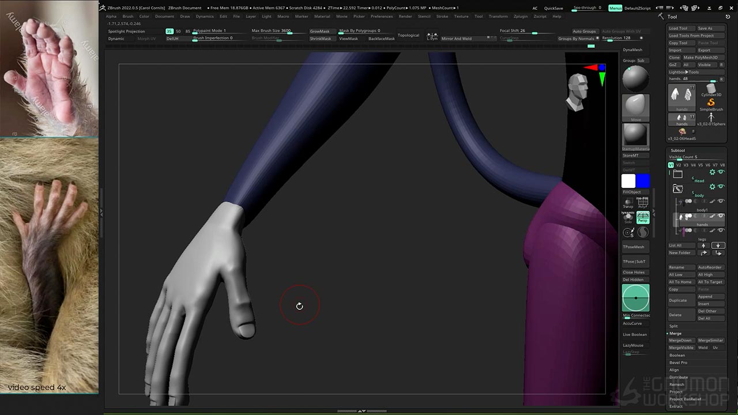The width and height of the screenshot is (738, 415).
Task: Toggle the Menus button in title bar
Action: [x=615, y=8]
